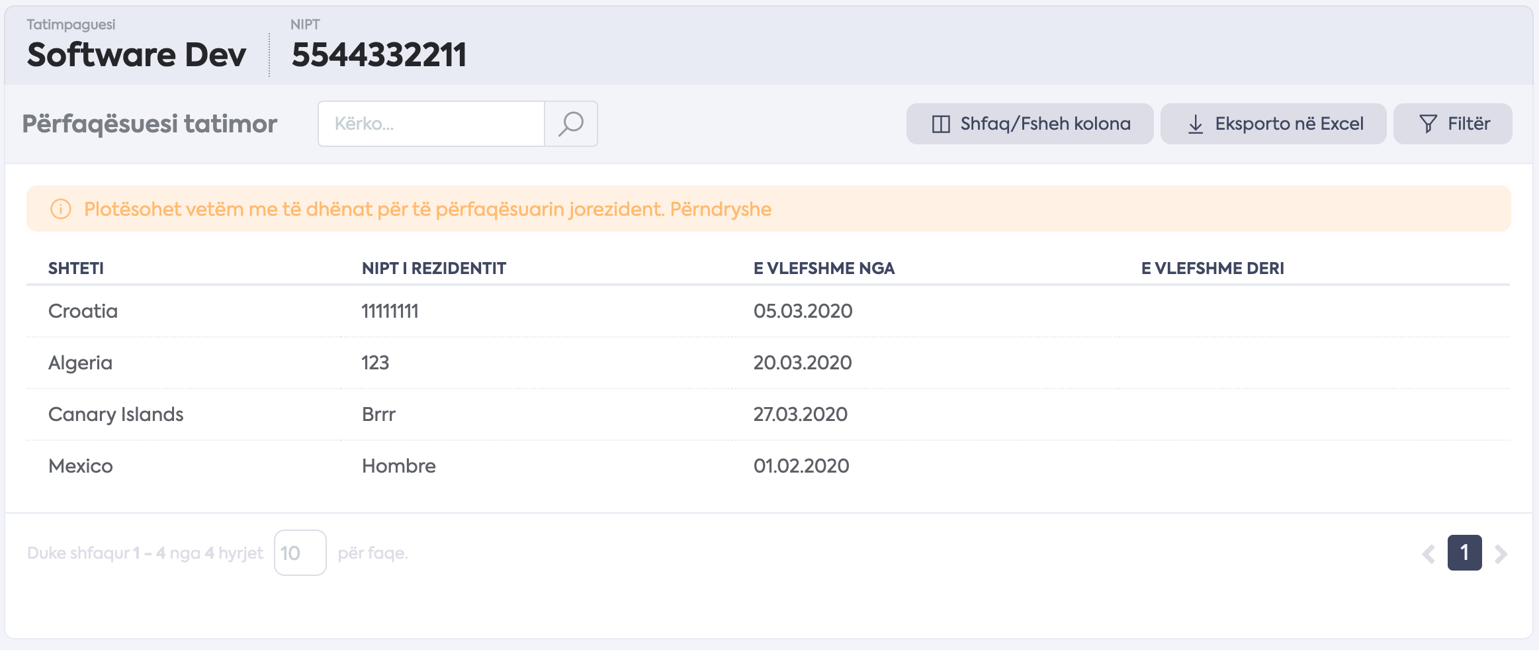Viewport: 1539px width, 650px height.
Task: Focus the Kërko search input field
Action: pyautogui.click(x=431, y=124)
